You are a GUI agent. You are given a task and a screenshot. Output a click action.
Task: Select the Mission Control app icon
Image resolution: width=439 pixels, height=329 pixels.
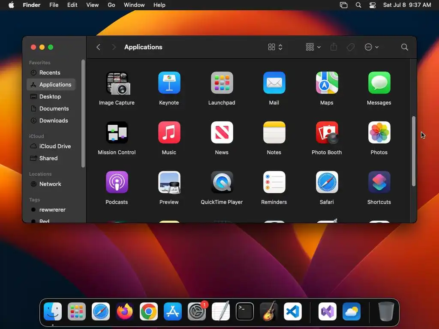pos(117,133)
